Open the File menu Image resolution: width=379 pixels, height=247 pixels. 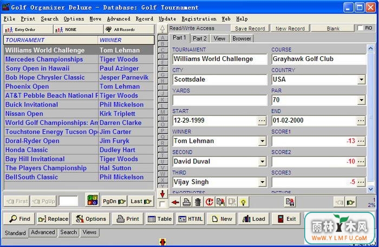pos(9,18)
